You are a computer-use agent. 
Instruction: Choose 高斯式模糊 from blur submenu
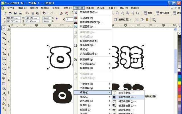click(x=128, y=97)
